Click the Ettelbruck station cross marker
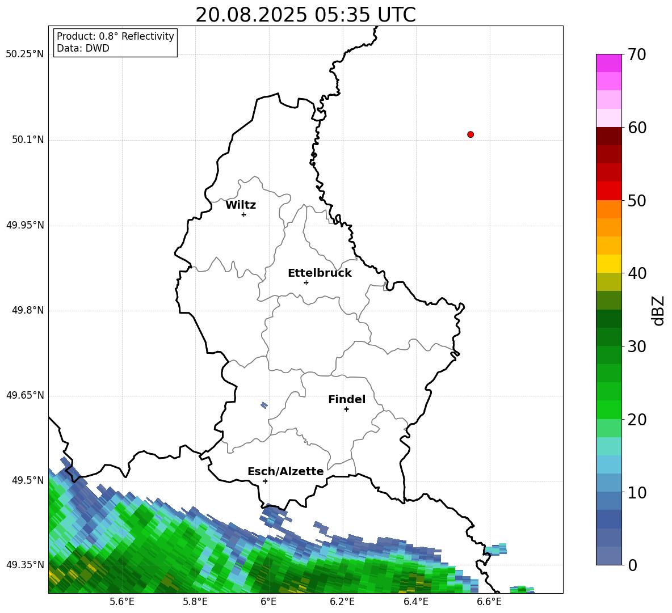 click(306, 282)
